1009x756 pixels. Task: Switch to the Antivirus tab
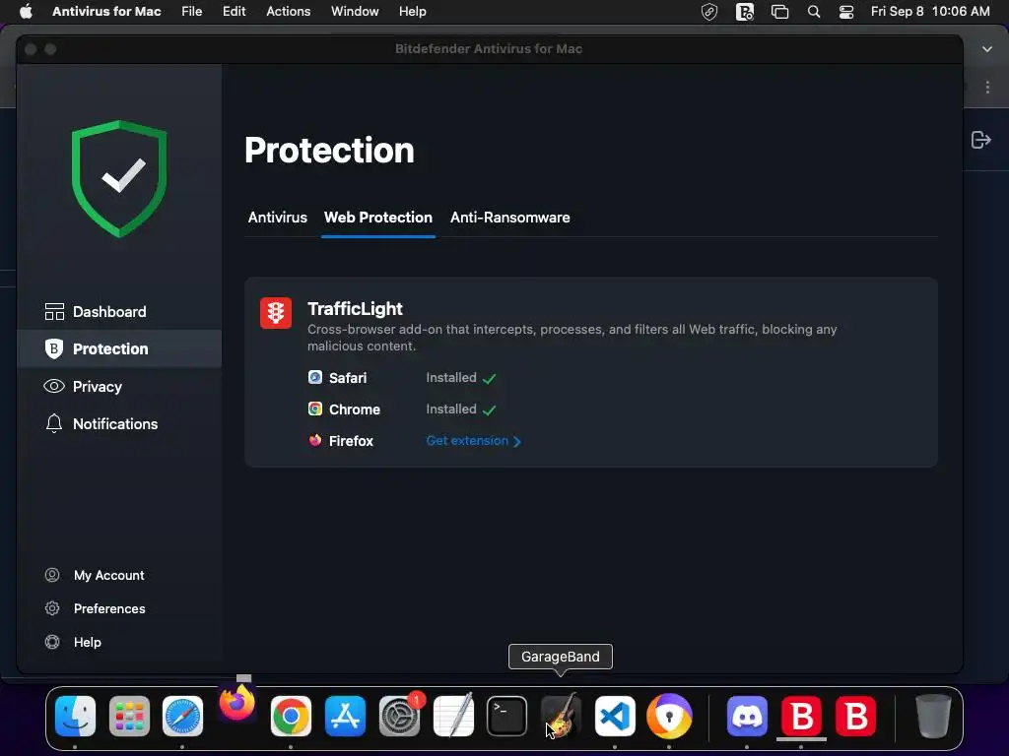(277, 218)
